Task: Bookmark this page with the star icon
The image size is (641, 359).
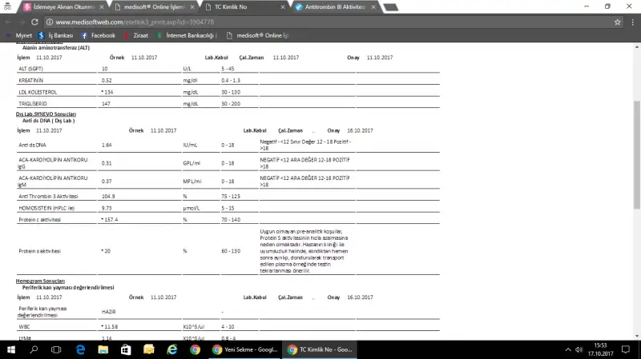Action: tap(618, 22)
